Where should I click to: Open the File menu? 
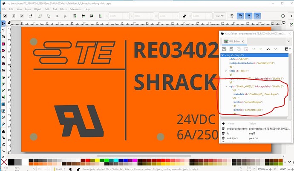(4, 9)
